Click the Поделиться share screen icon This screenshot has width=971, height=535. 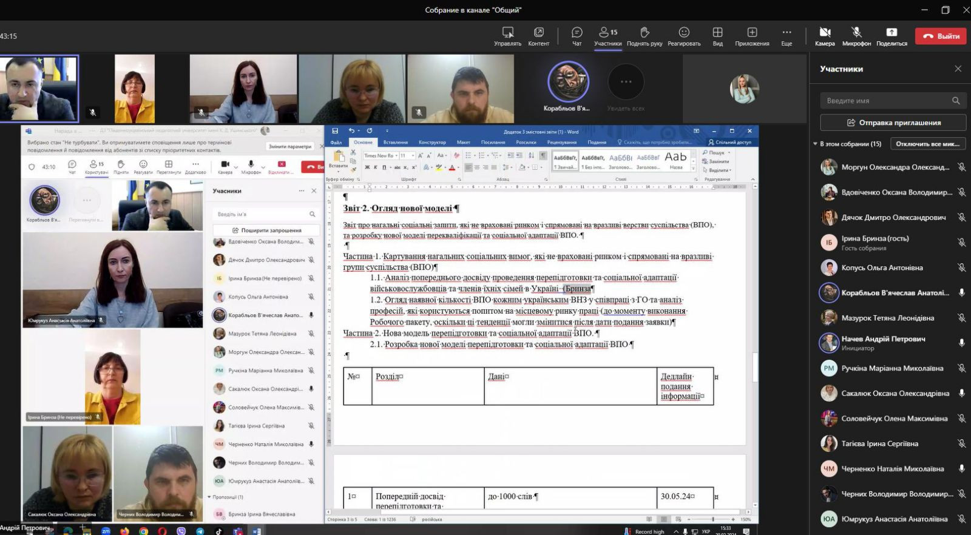coord(891,36)
